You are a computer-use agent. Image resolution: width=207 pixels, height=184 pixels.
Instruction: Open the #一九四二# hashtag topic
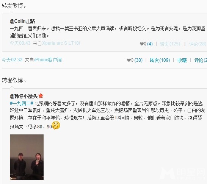[x=22, y=103]
